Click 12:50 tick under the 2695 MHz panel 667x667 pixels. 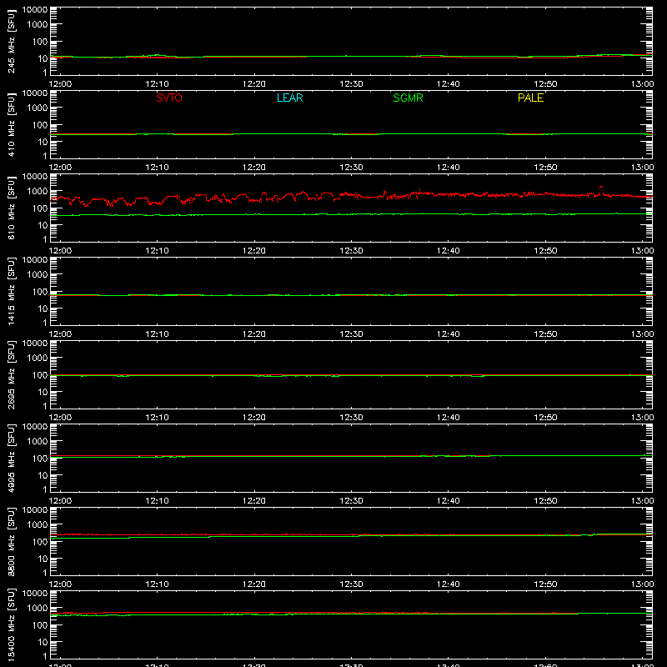545,418
